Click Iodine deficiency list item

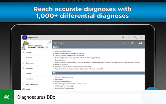[70, 53]
